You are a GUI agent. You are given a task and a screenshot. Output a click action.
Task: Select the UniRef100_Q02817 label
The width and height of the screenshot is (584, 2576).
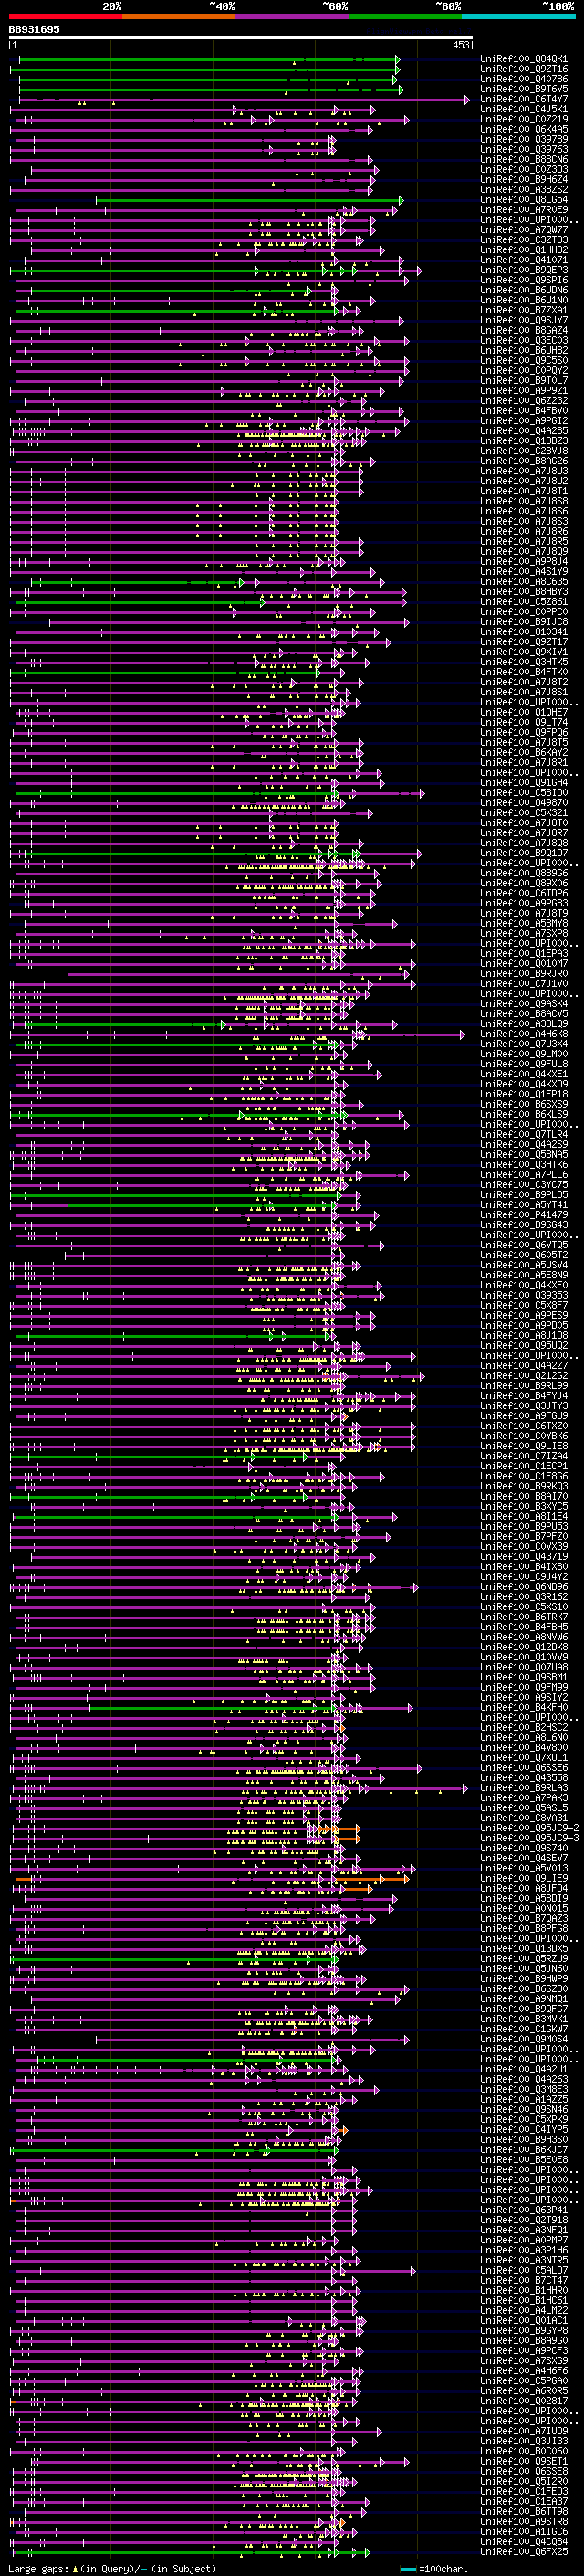pos(524,2400)
